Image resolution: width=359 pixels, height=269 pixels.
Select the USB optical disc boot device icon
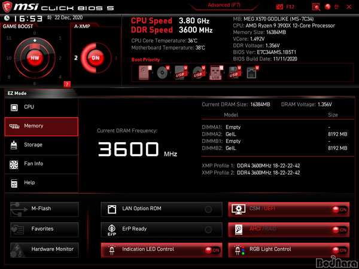199,72
